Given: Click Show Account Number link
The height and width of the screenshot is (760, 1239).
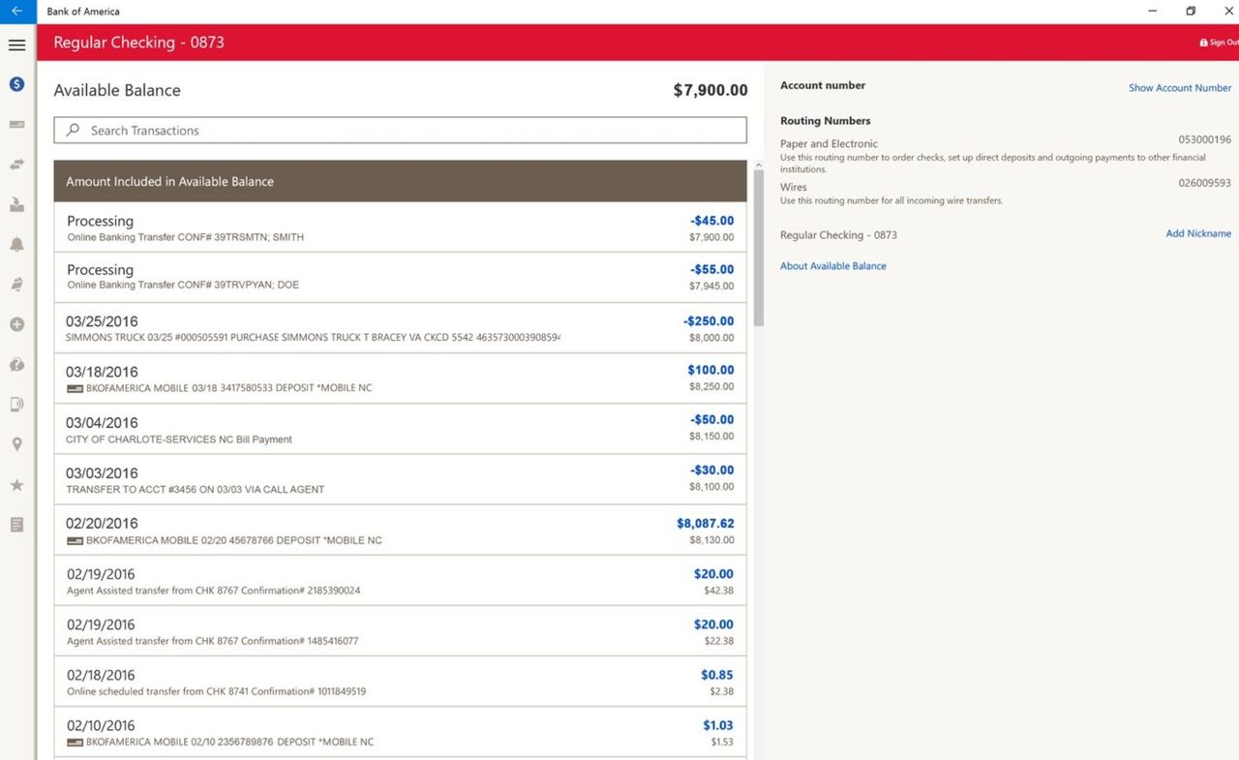Looking at the screenshot, I should coord(1180,87).
